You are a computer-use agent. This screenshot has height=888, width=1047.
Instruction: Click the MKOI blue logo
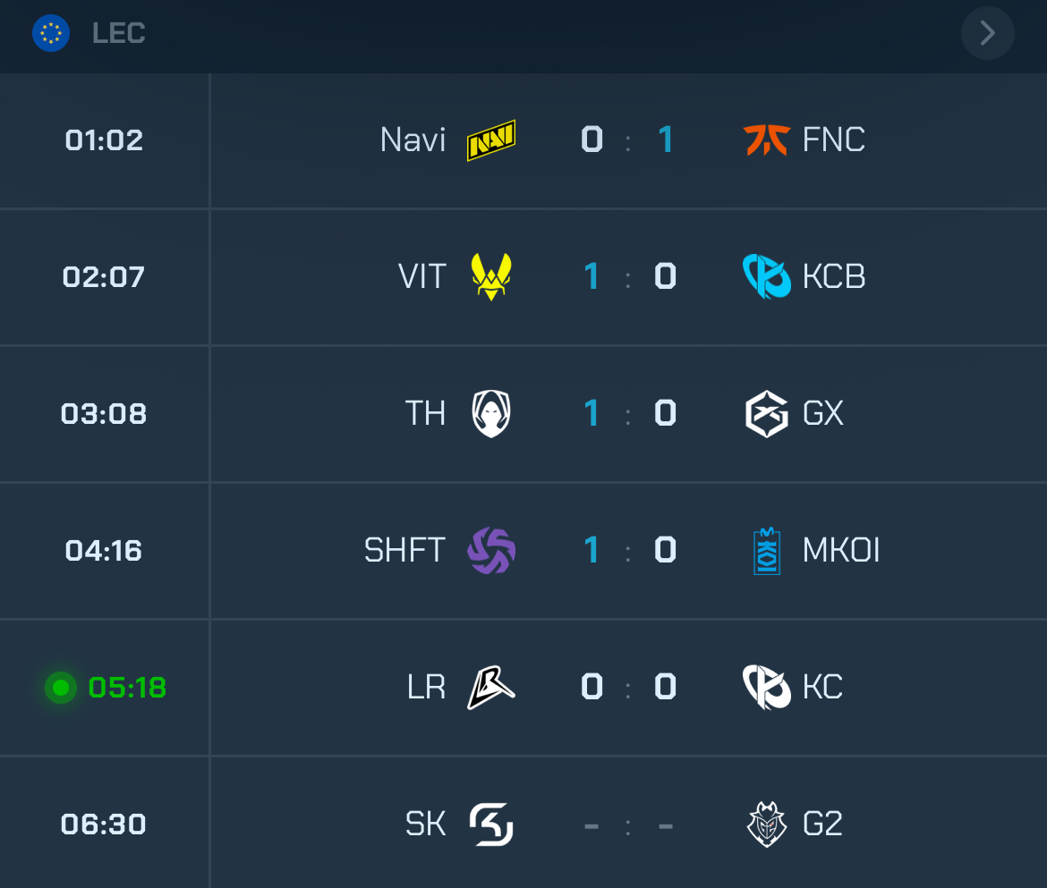[x=767, y=551]
